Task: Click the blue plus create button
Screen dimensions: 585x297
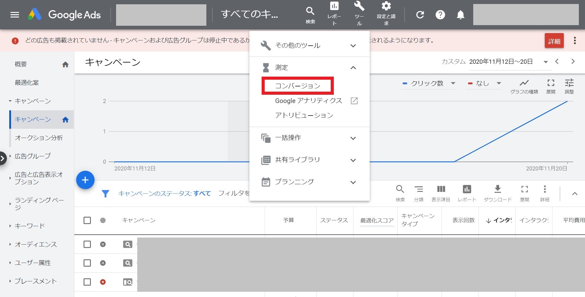Action: 85,180
